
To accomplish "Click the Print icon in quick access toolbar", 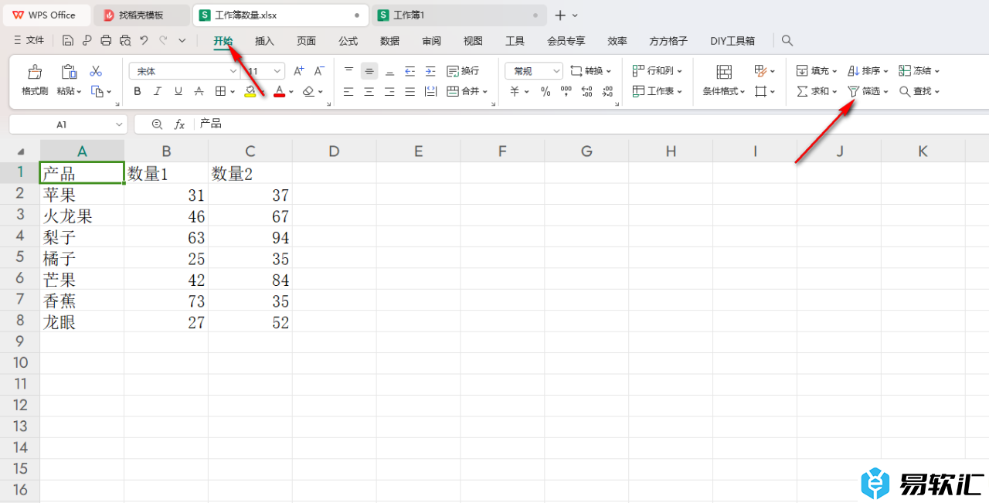I will coord(107,40).
